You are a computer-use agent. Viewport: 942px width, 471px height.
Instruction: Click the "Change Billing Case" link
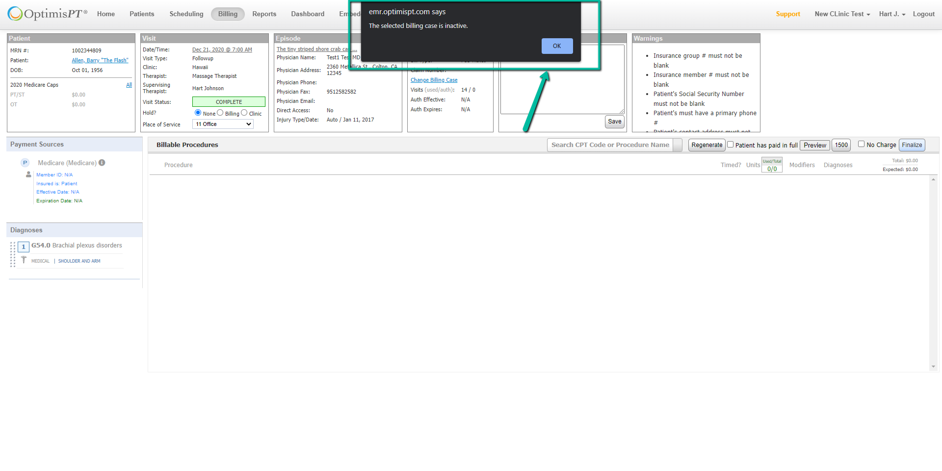(434, 79)
